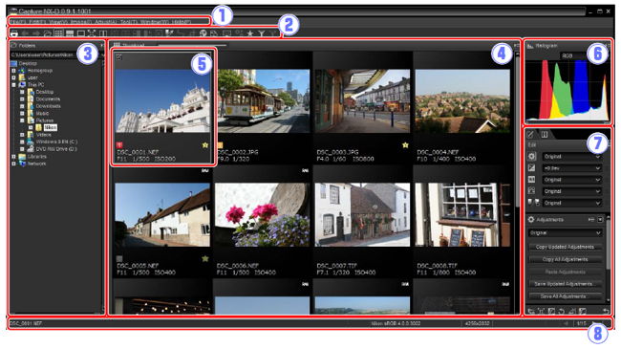Click the Adjustments gear icon
Image resolution: width=621 pixels, height=349 pixels.
click(531, 219)
